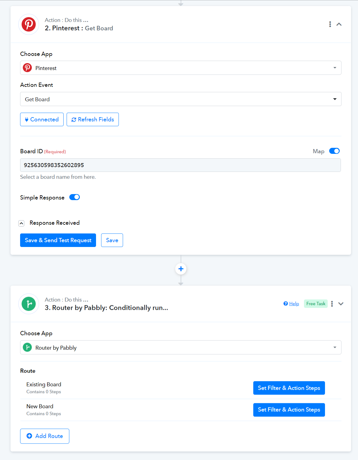Screen dimensions: 358x460
Task: Click the Save button
Action: pos(112,240)
